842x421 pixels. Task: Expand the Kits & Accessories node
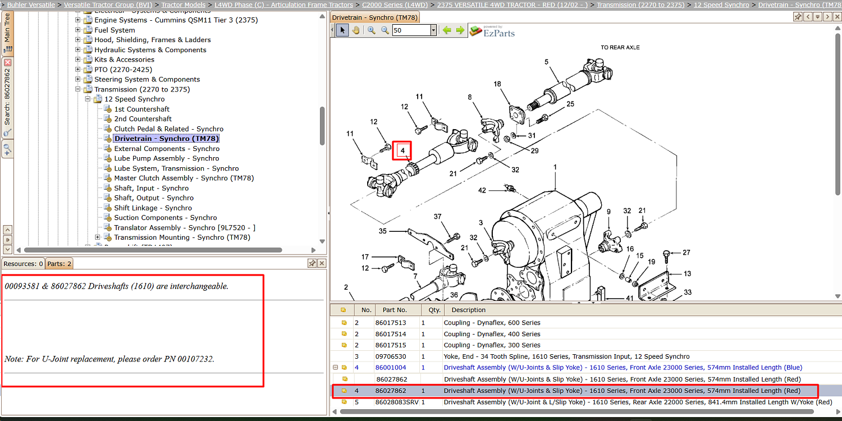click(x=78, y=60)
